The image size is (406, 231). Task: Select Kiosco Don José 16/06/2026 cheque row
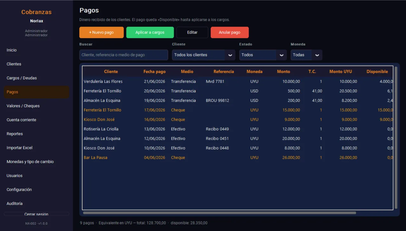238,119
